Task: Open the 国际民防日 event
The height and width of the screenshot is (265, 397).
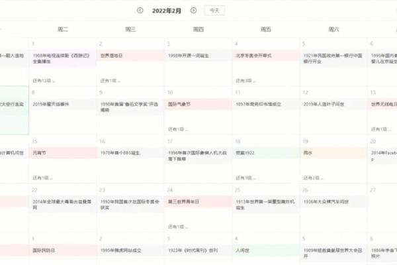Action: [x=63, y=250]
